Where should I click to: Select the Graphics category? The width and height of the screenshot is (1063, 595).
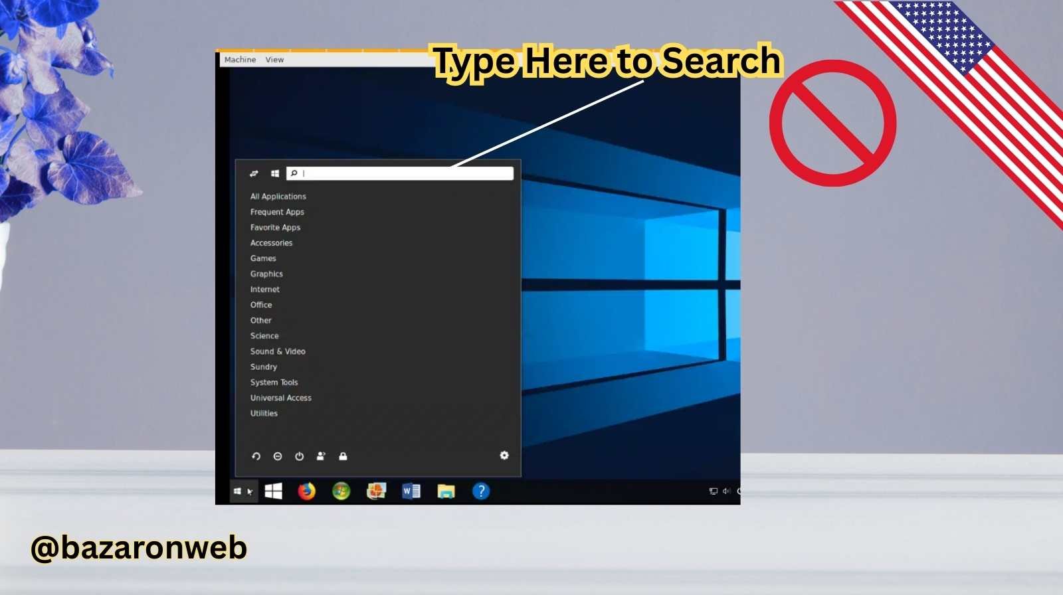[x=266, y=274]
